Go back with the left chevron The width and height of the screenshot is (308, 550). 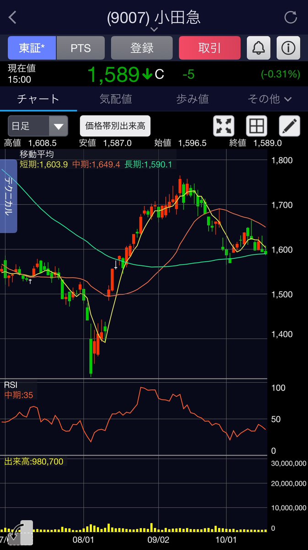(13, 18)
